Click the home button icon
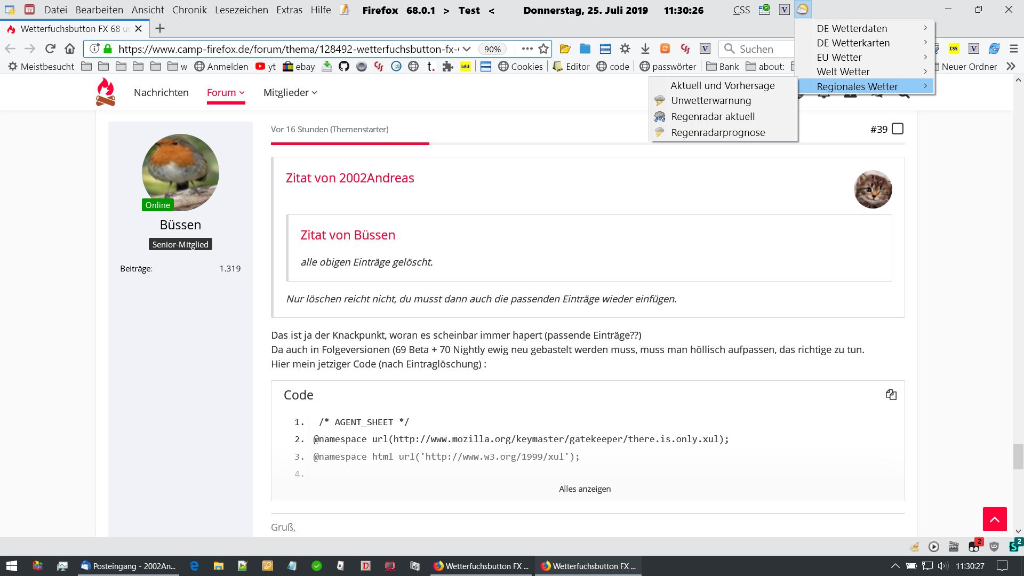Screen dimensions: 1024x576 pyautogui.click(x=70, y=49)
